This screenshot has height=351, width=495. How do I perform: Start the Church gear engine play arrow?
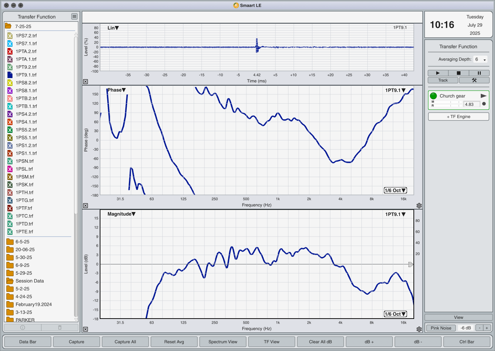pos(483,96)
